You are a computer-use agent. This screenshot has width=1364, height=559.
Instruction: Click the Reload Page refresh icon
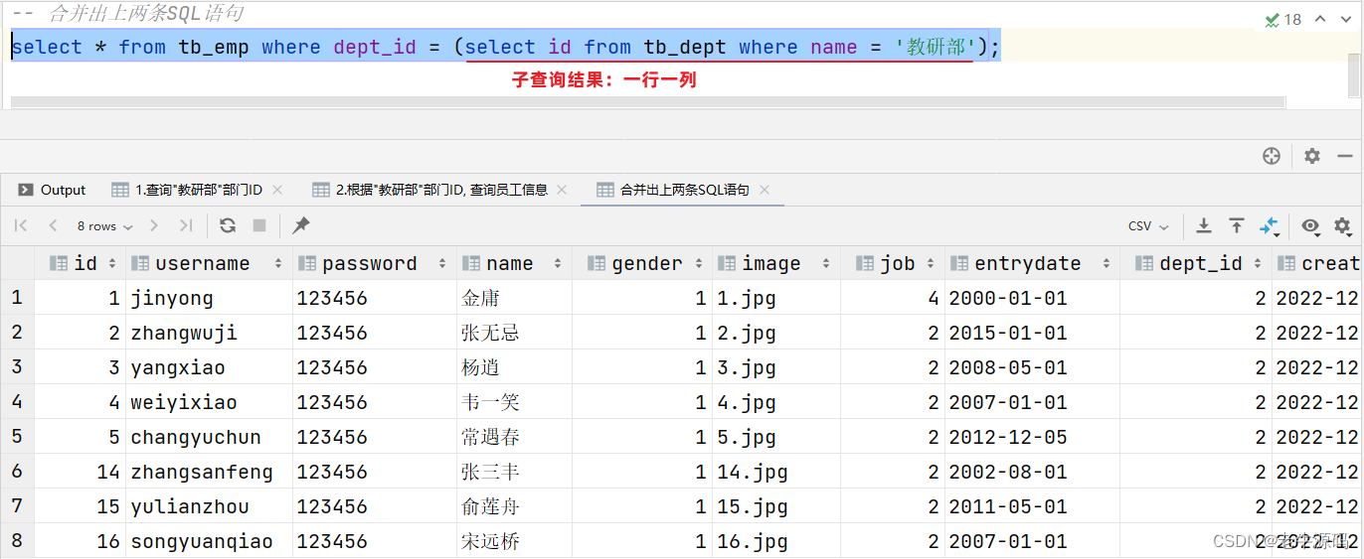[228, 225]
